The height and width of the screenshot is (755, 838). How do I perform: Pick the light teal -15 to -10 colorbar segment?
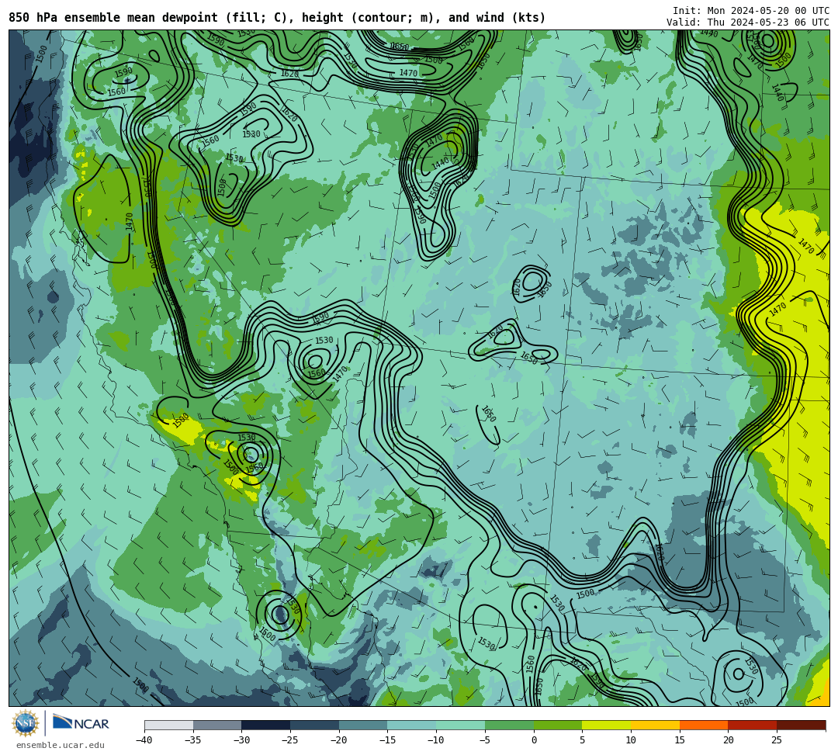click(412, 725)
